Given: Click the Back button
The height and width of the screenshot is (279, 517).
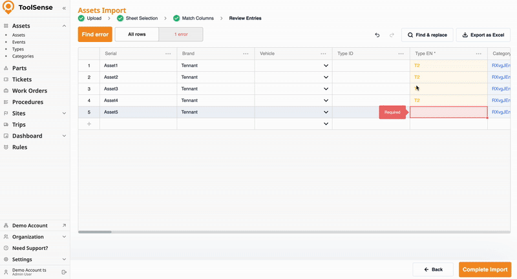Looking at the screenshot, I should tap(433, 269).
